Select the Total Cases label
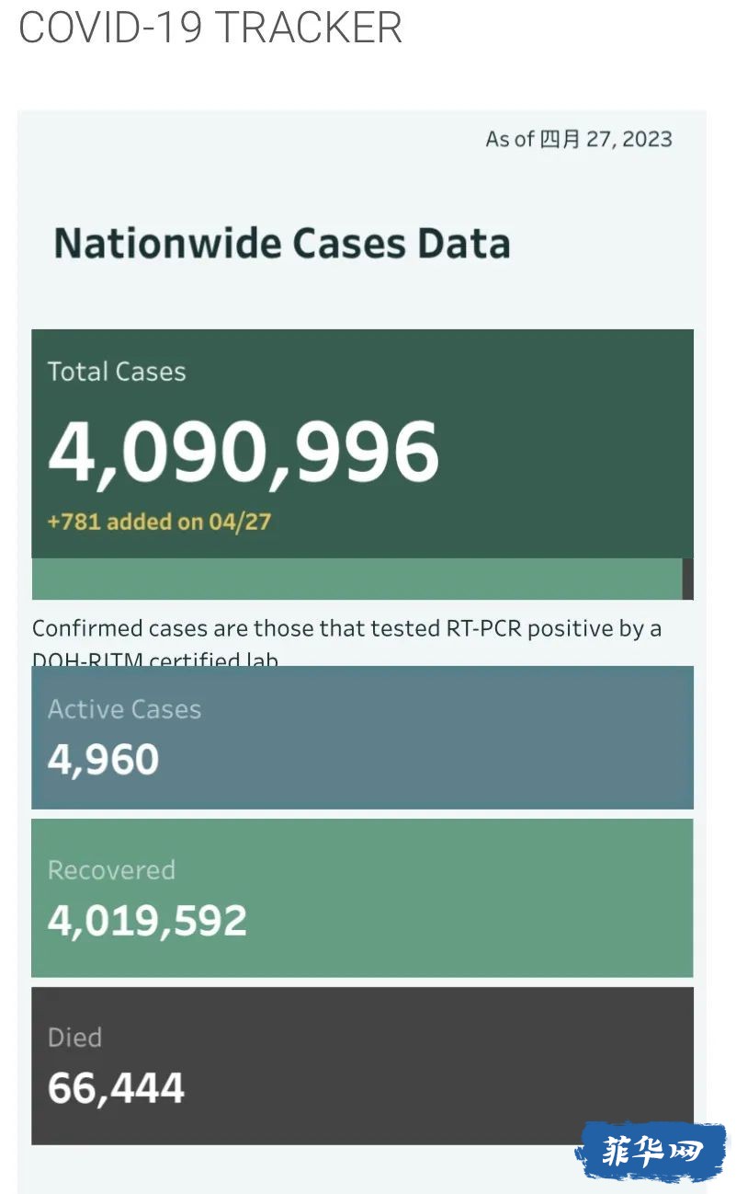Viewport: 736px width, 1194px height. tap(117, 372)
